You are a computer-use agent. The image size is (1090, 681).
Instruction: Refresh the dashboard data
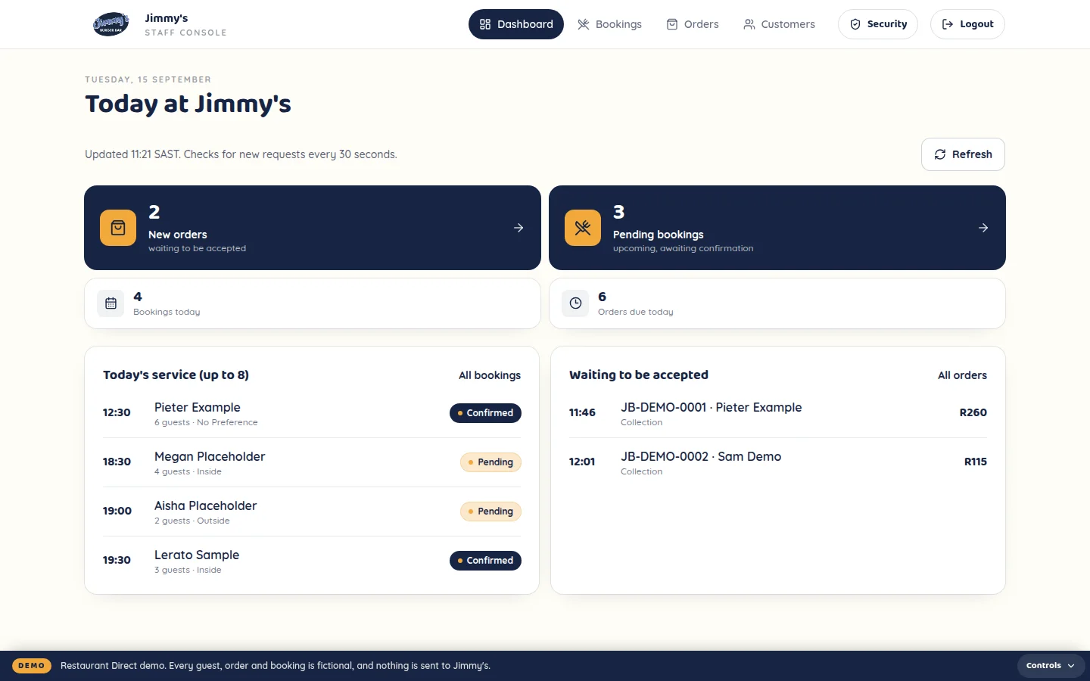pos(963,154)
